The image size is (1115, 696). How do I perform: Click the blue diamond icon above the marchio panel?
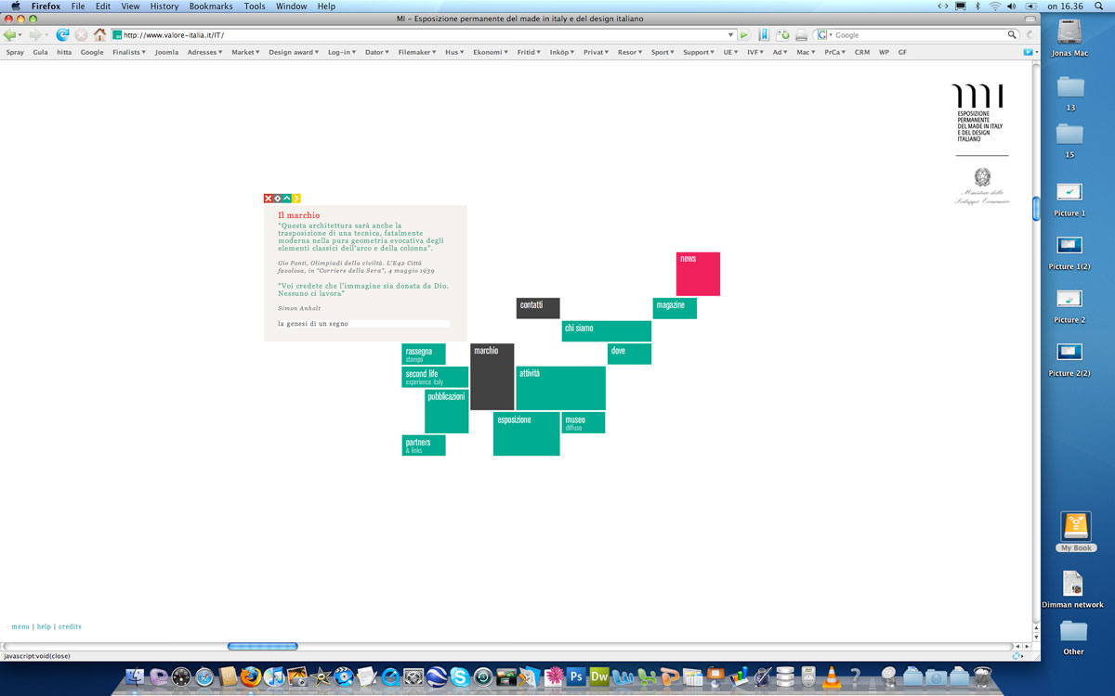278,199
